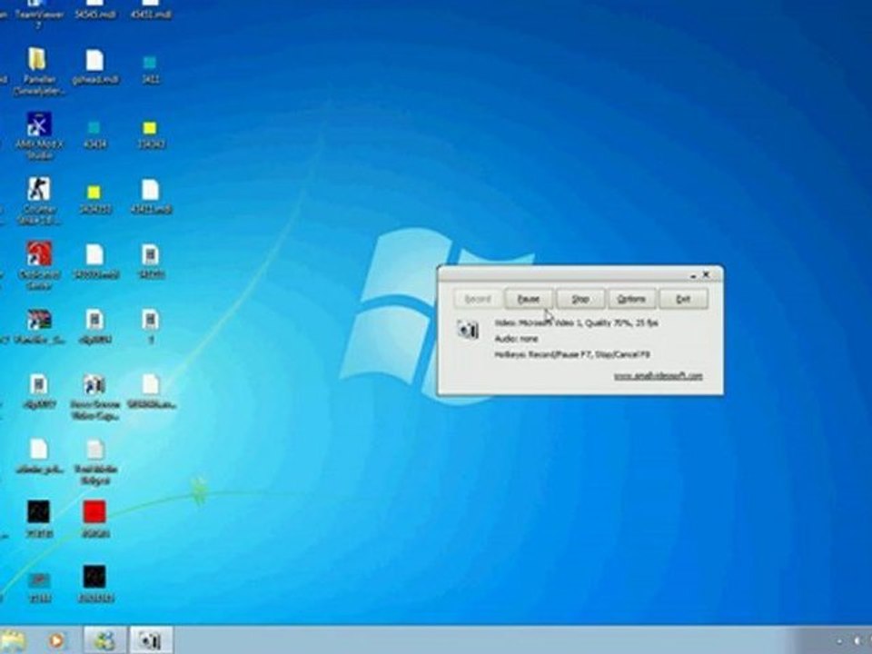This screenshot has height=654, width=872.
Task: Click the Exit button in the recorder
Action: coord(683,299)
